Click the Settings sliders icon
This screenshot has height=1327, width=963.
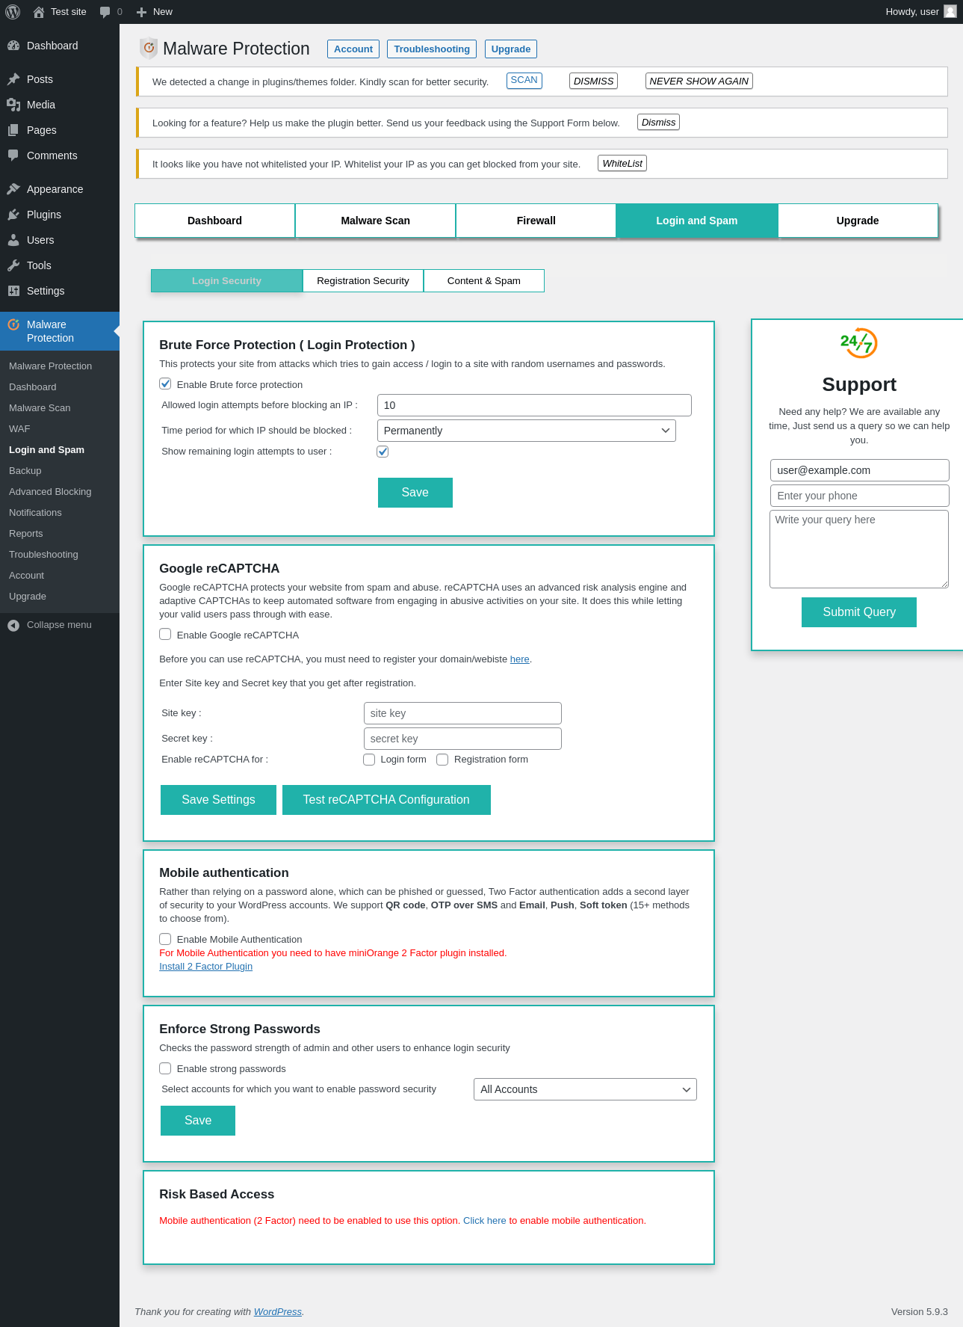tap(13, 291)
